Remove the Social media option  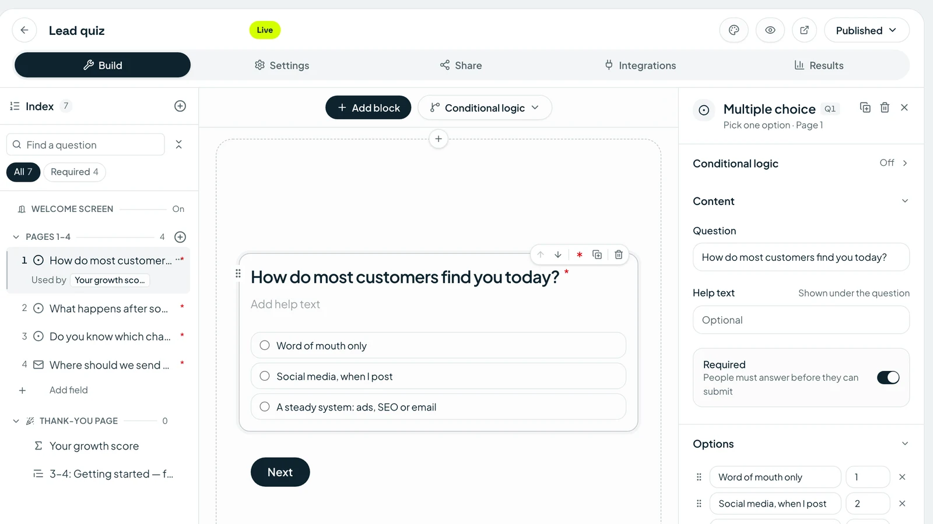coord(902,504)
